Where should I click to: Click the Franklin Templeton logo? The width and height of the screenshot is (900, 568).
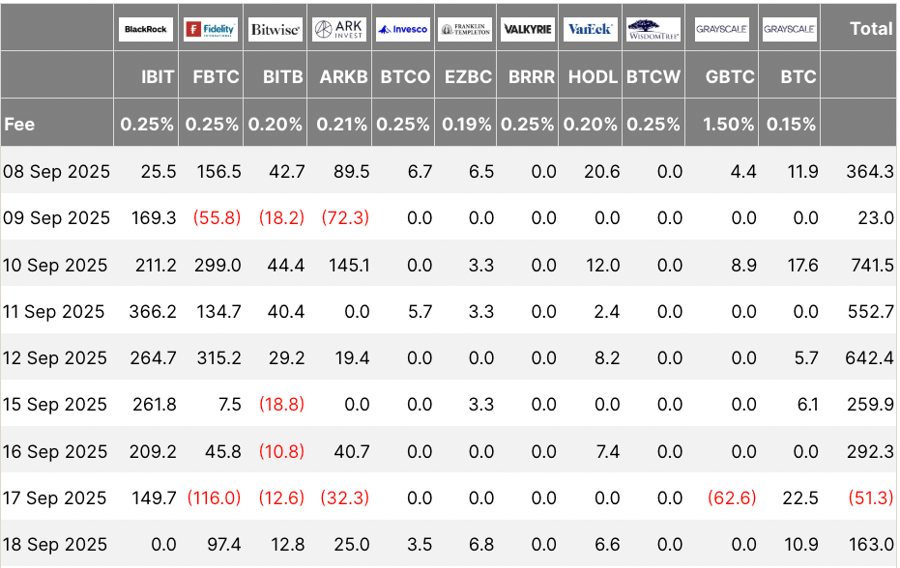[465, 29]
